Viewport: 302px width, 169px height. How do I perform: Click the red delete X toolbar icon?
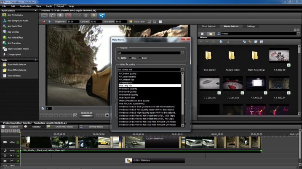[68, 16]
